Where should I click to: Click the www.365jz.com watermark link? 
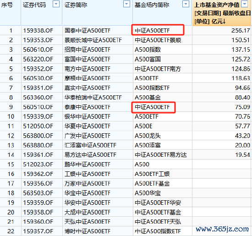(222, 229)
